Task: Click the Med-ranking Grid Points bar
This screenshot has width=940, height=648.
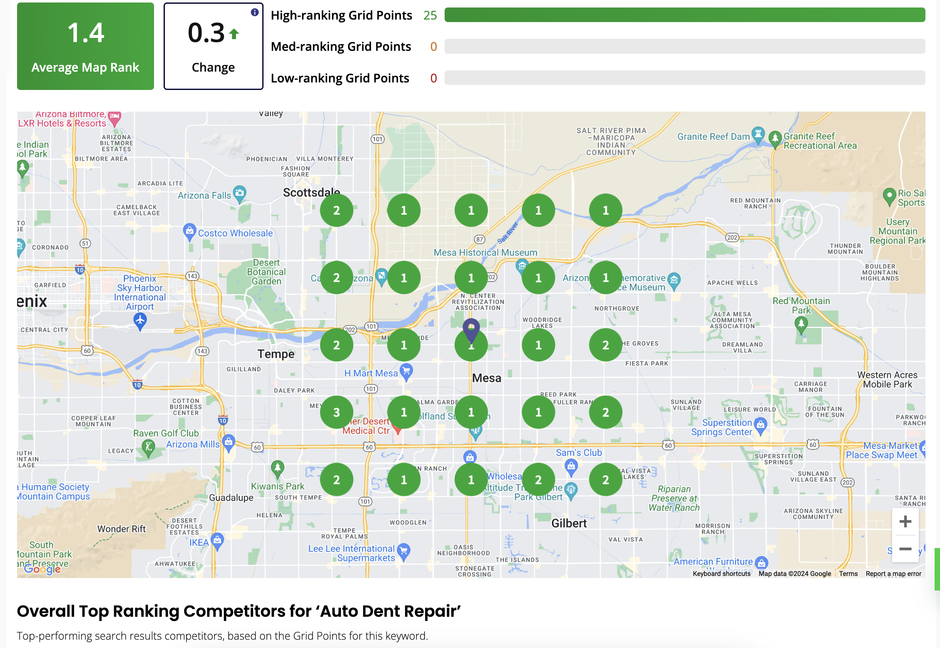Action: pos(684,46)
